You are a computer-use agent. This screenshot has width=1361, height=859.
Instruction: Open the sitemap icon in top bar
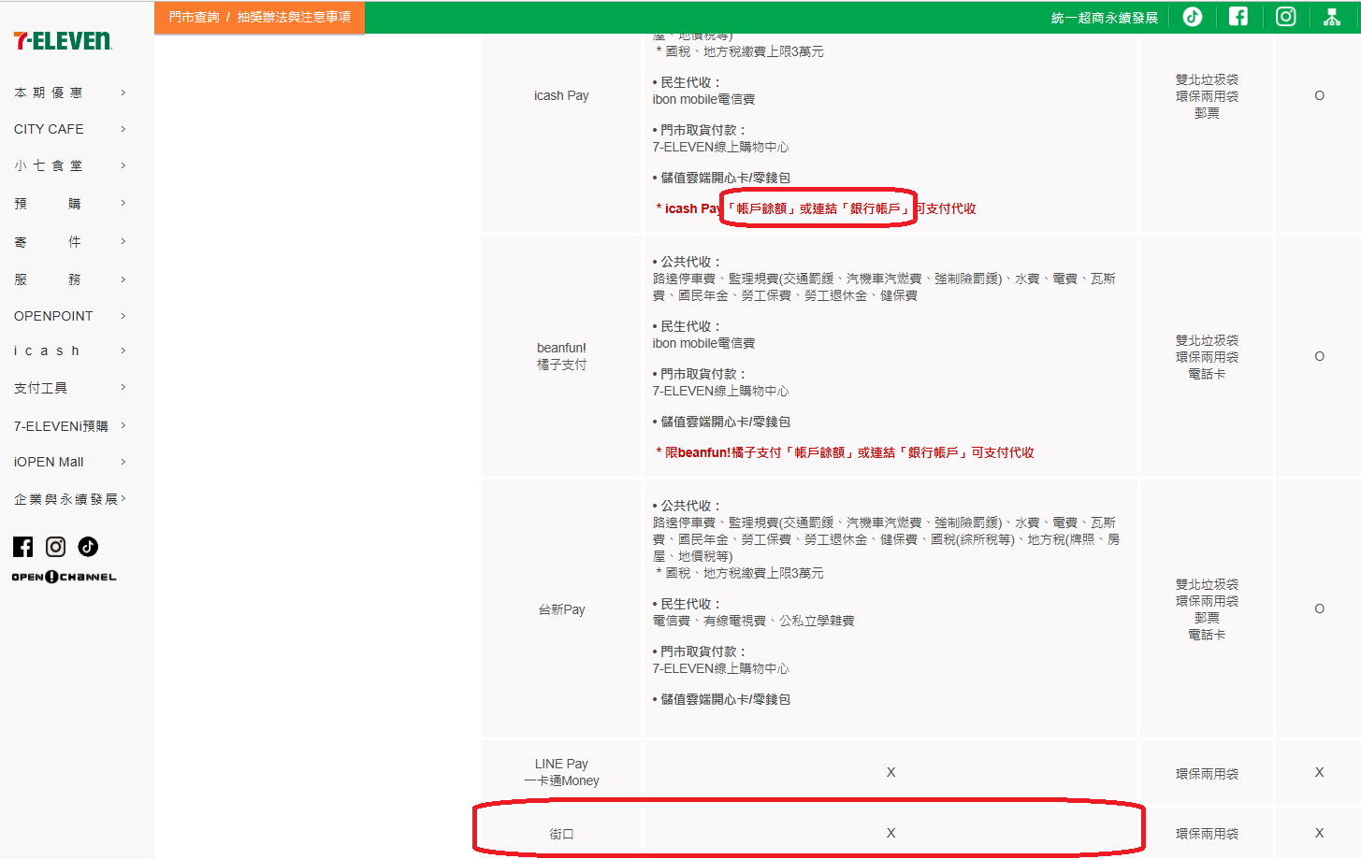click(1332, 17)
